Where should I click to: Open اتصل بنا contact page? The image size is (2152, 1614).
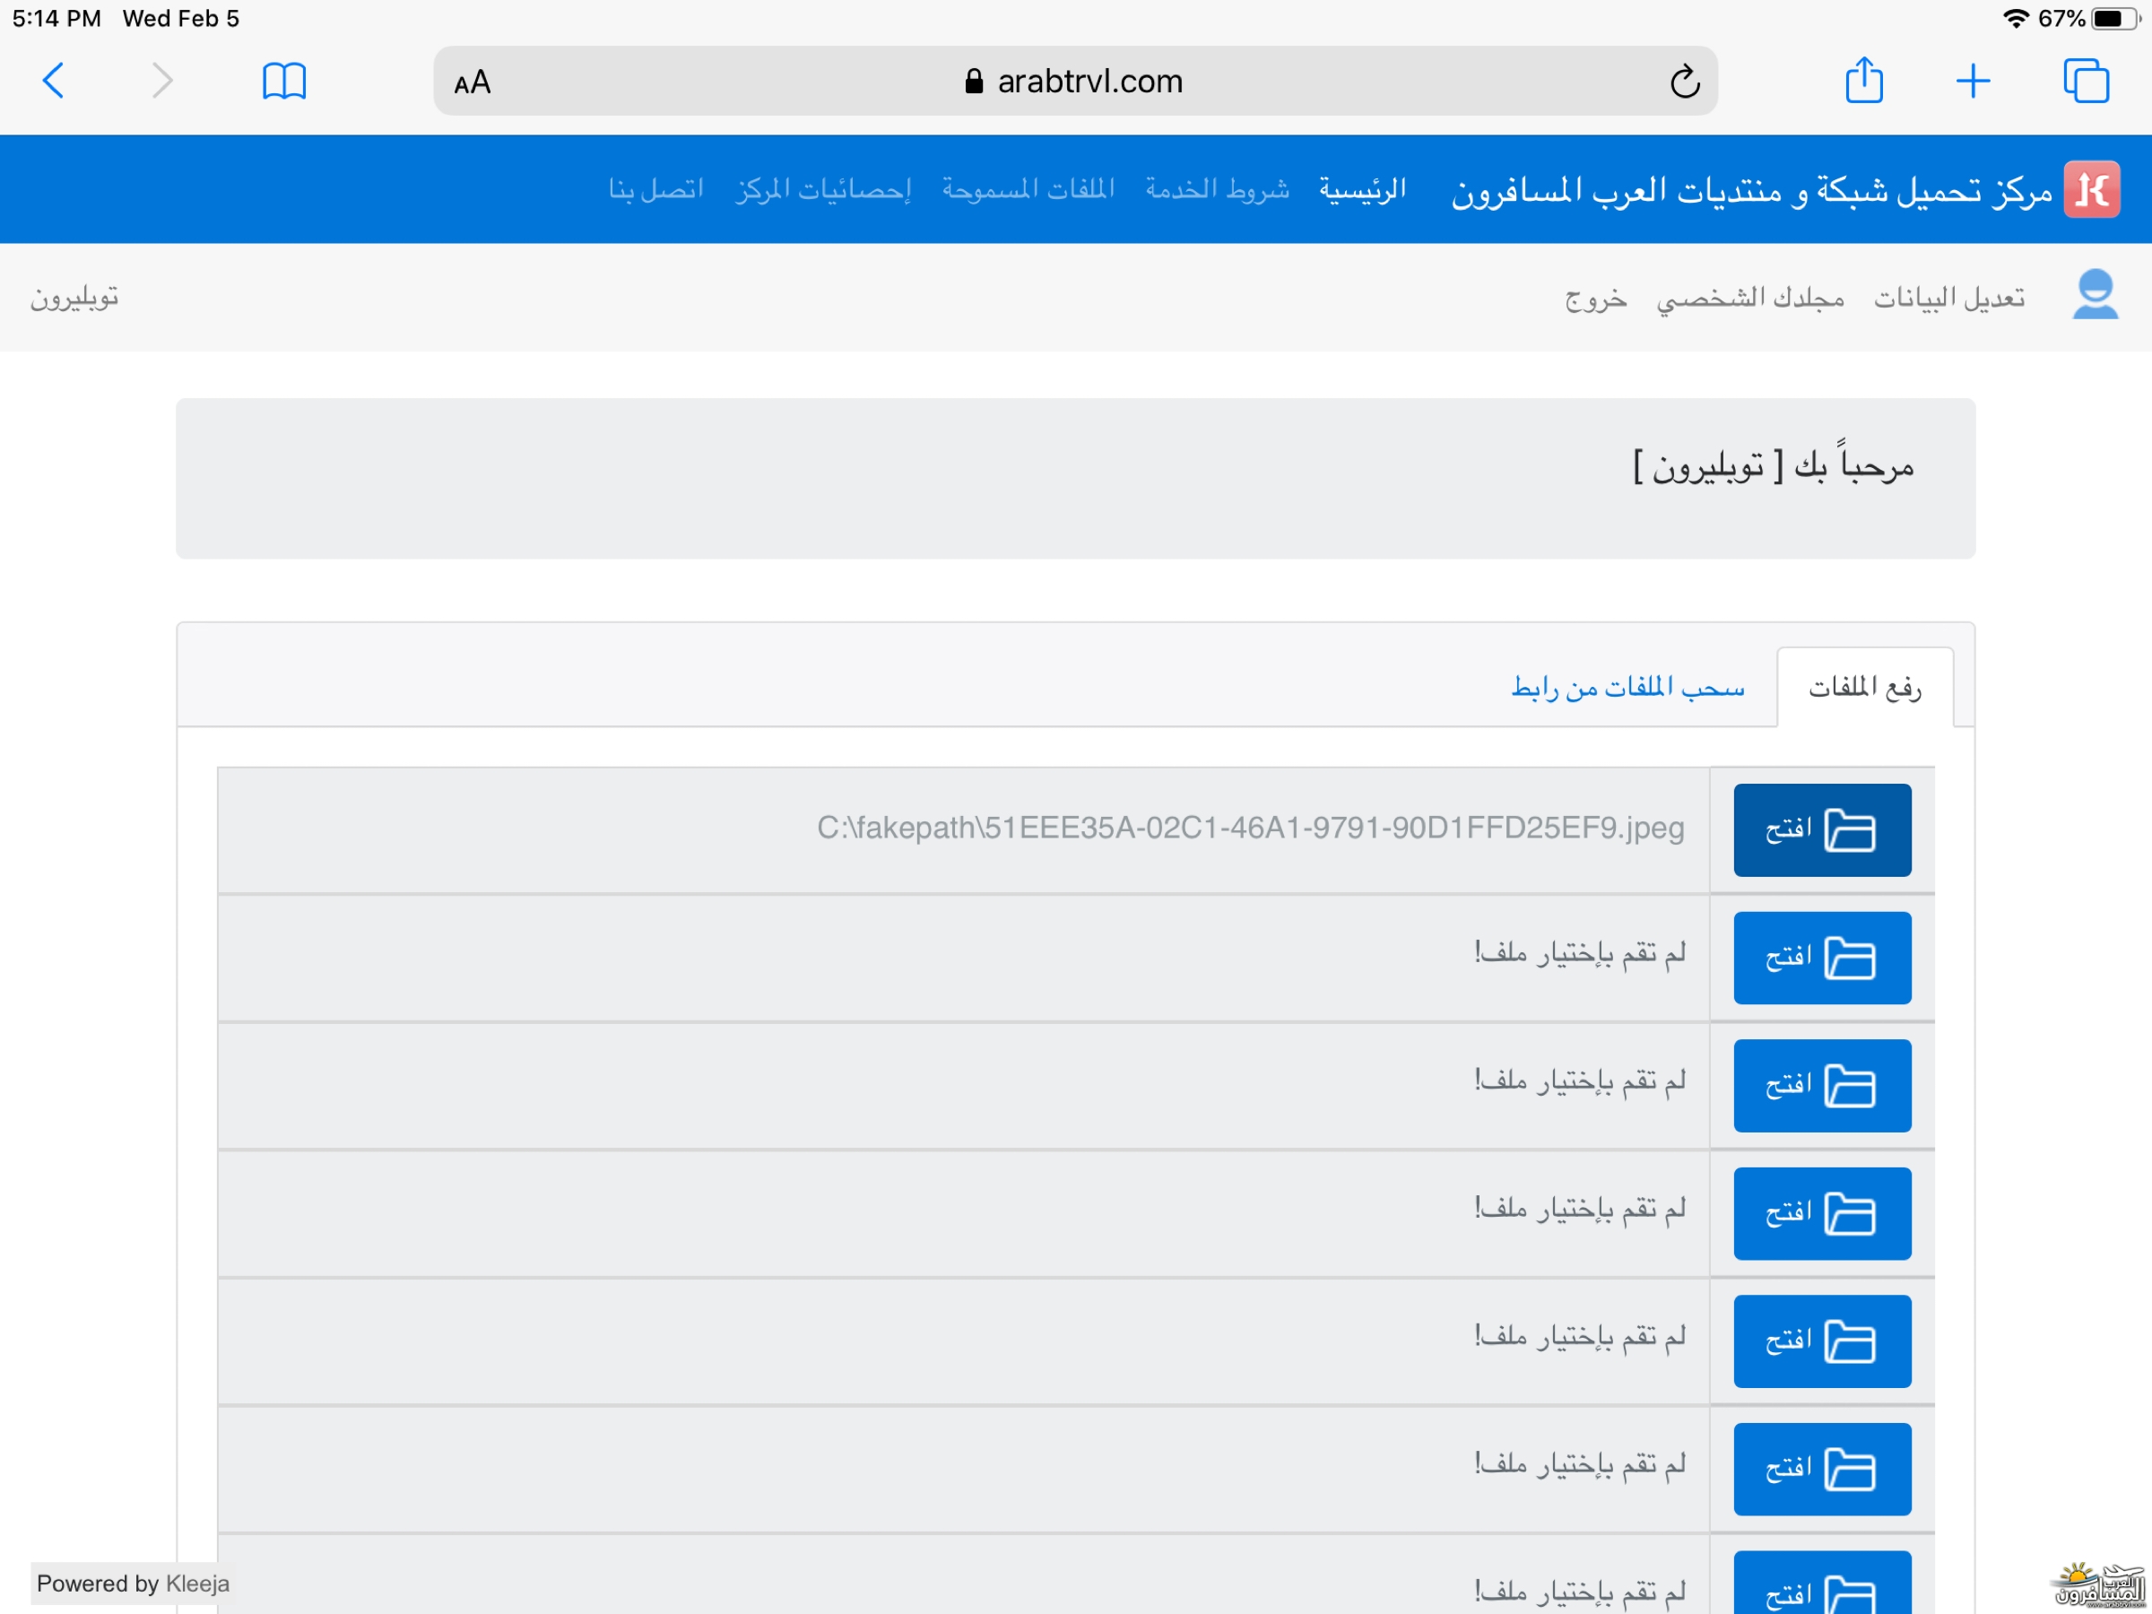655,188
